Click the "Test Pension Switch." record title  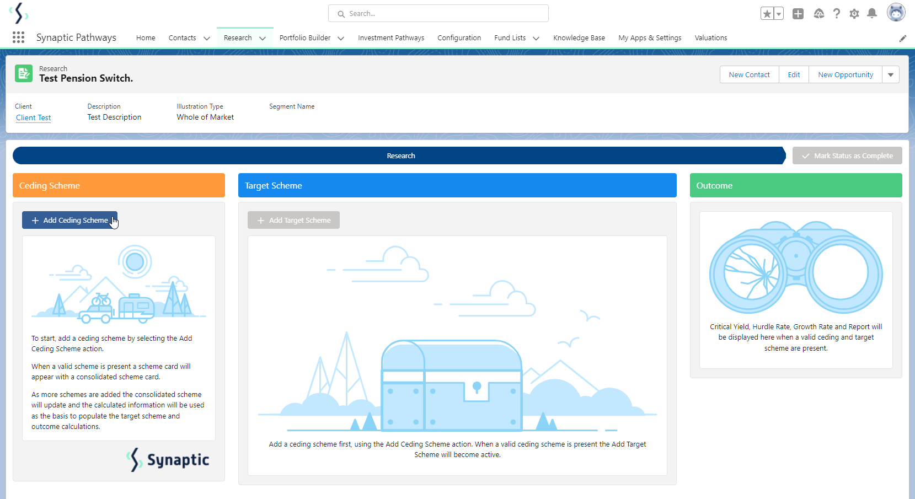click(86, 78)
